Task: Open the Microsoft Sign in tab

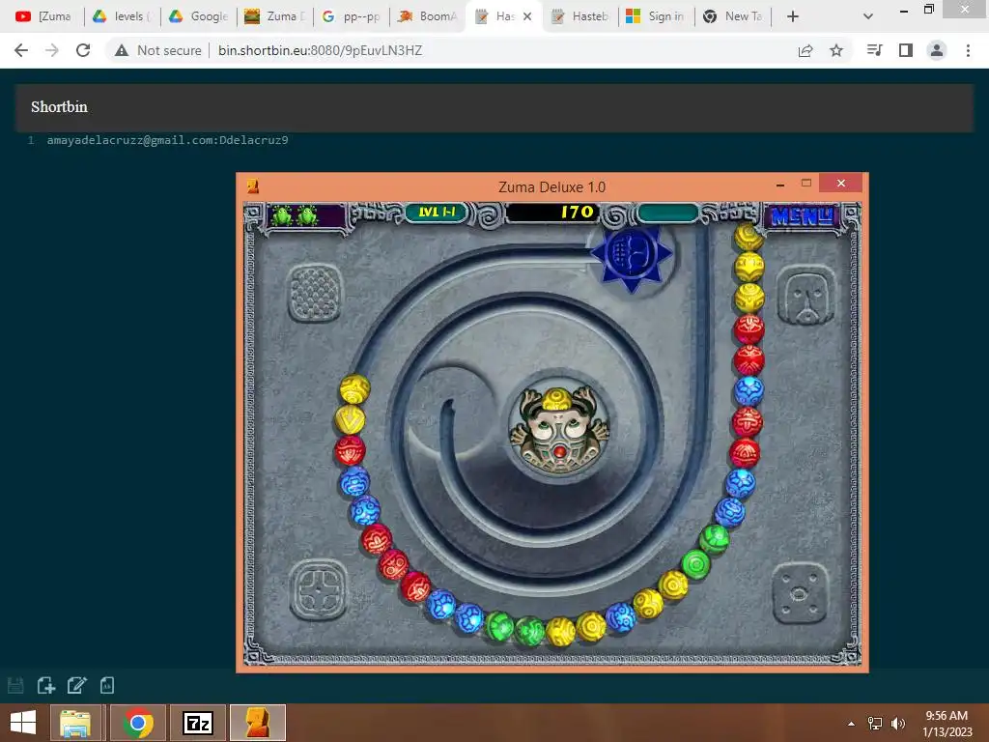Action: [657, 16]
